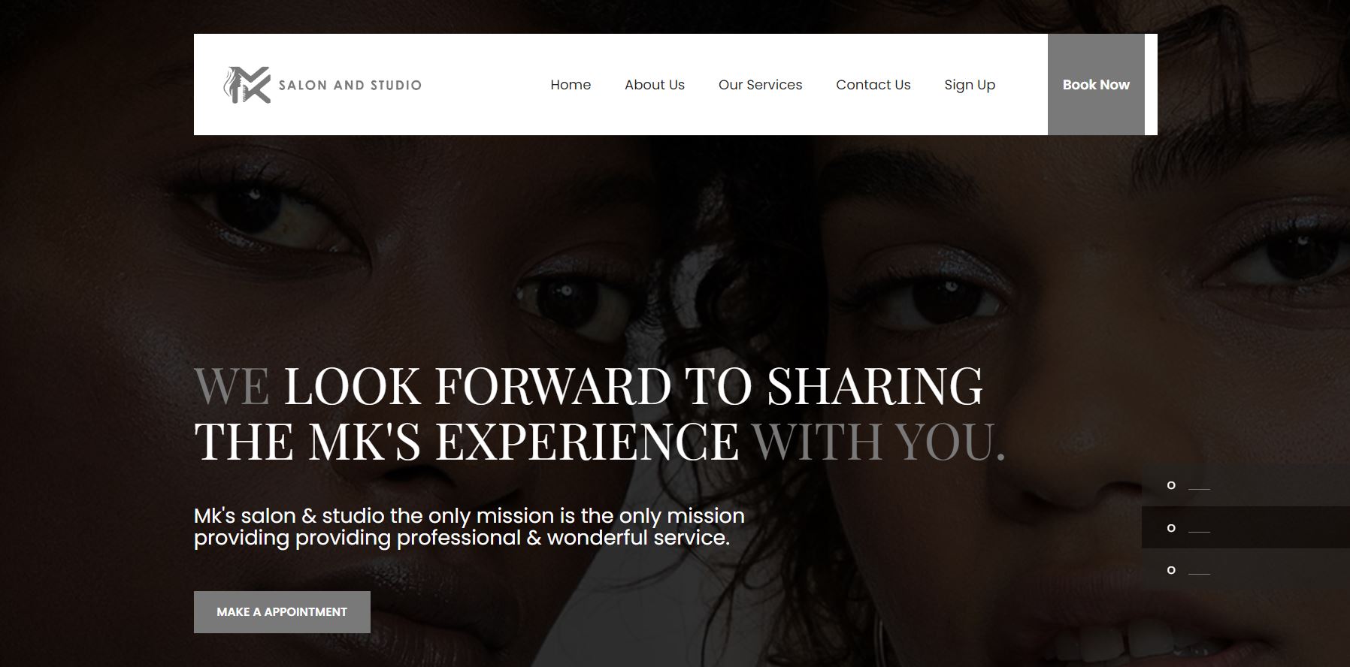Click the white strip right of Book Now

(1151, 85)
